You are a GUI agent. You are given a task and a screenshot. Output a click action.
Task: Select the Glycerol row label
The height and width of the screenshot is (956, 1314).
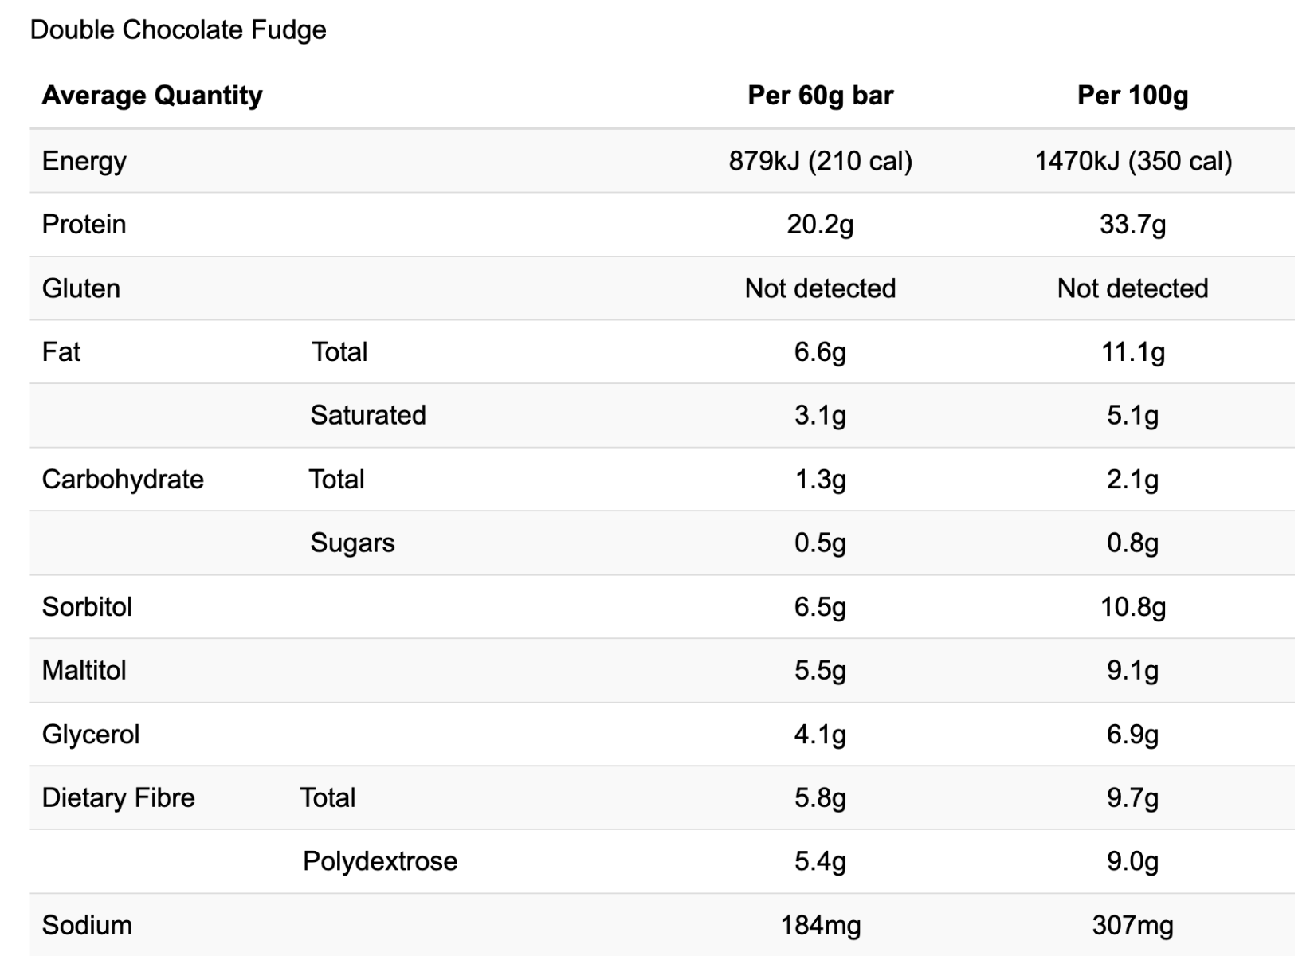coord(91,735)
